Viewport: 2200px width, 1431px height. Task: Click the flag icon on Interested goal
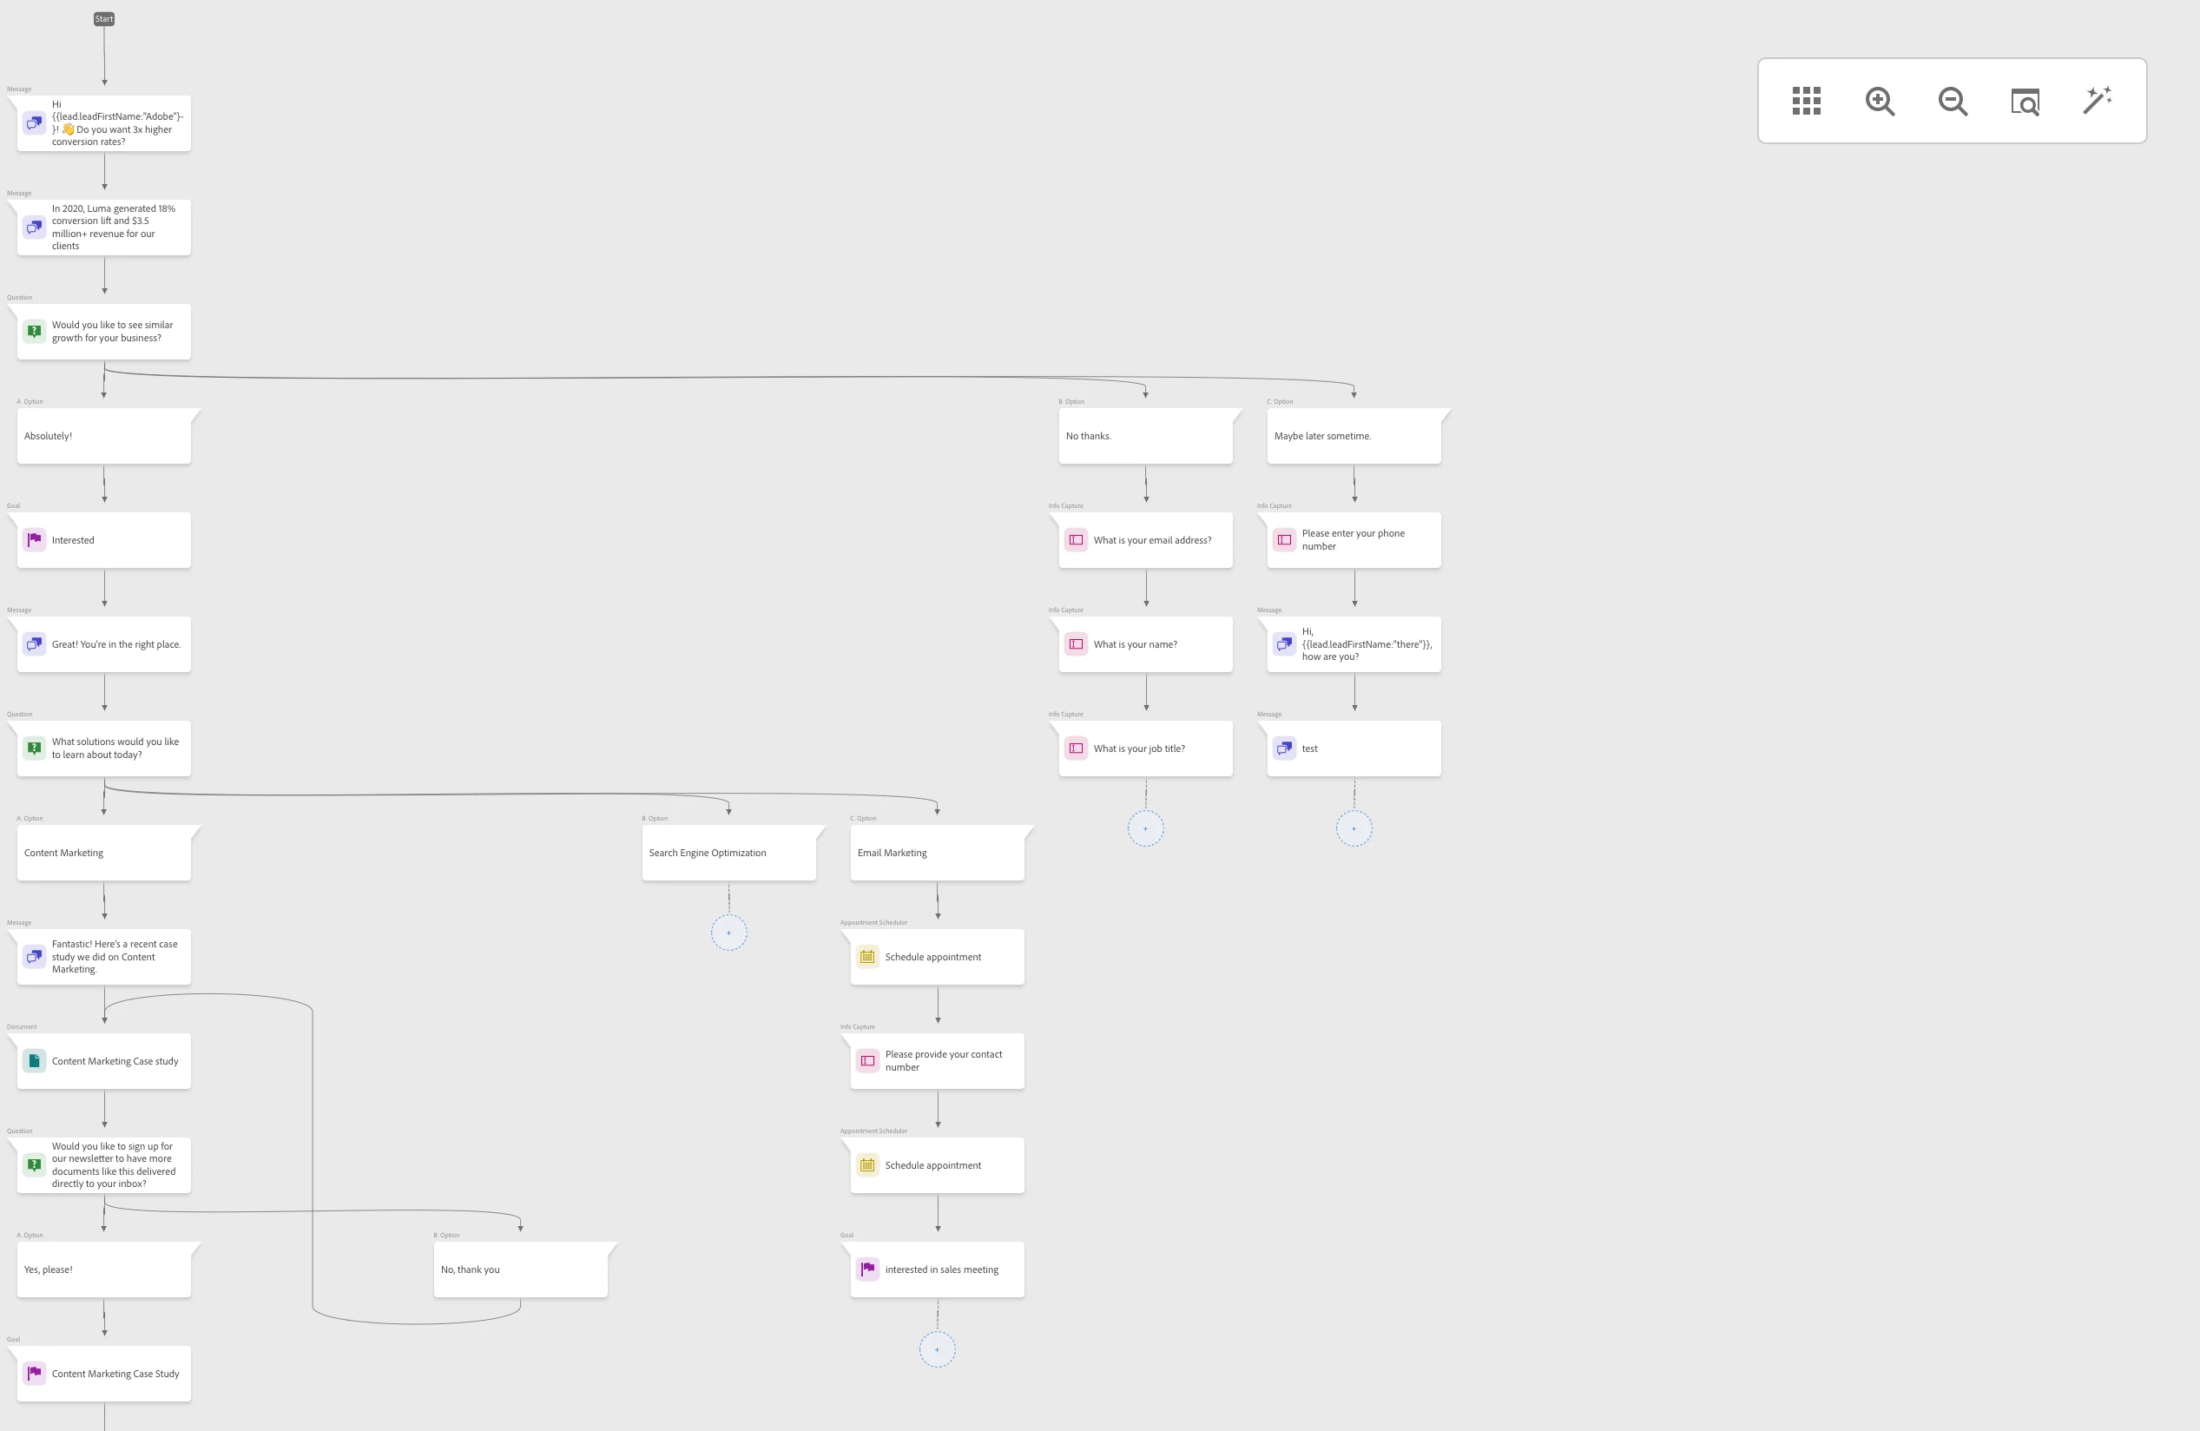[34, 540]
